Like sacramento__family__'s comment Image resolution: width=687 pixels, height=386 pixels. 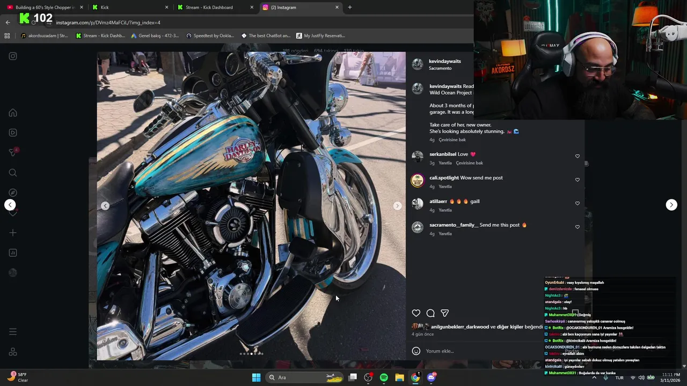pos(578,227)
